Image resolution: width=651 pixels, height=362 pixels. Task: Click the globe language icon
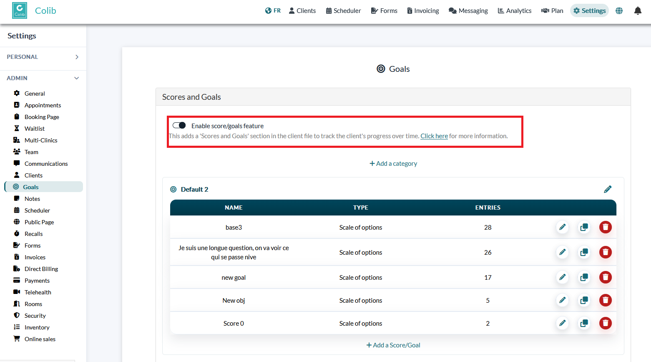[x=619, y=11]
